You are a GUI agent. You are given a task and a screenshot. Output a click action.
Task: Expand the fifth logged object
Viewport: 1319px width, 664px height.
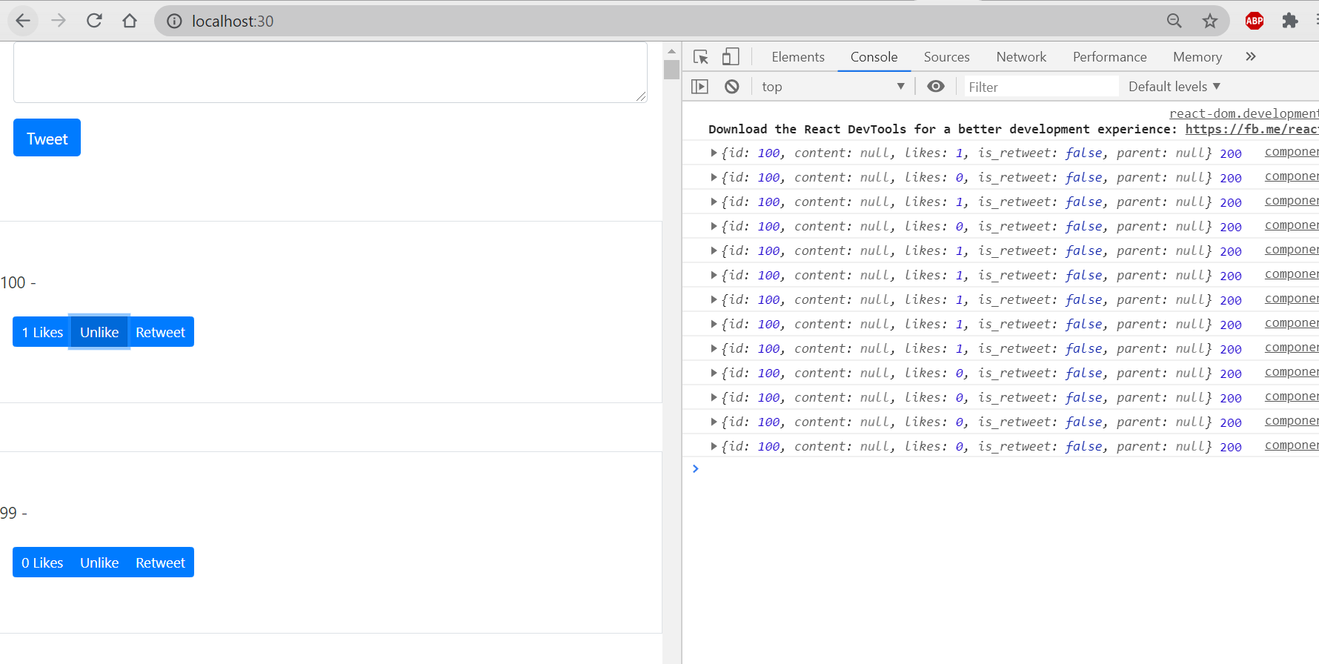point(714,250)
